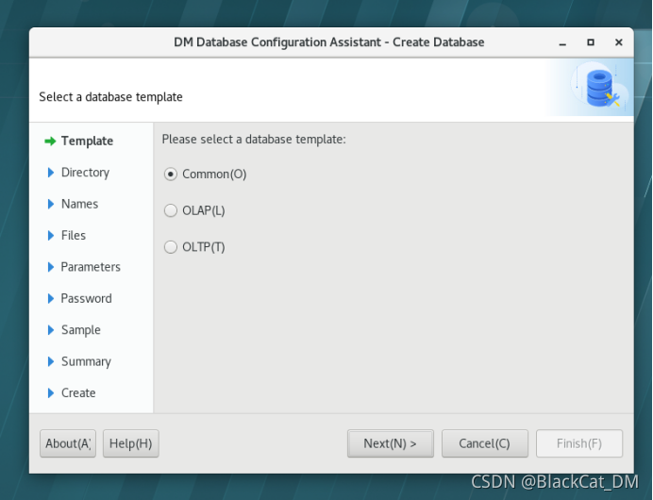Open the Names step in sidebar
This screenshot has width=653, height=500.
click(x=79, y=204)
